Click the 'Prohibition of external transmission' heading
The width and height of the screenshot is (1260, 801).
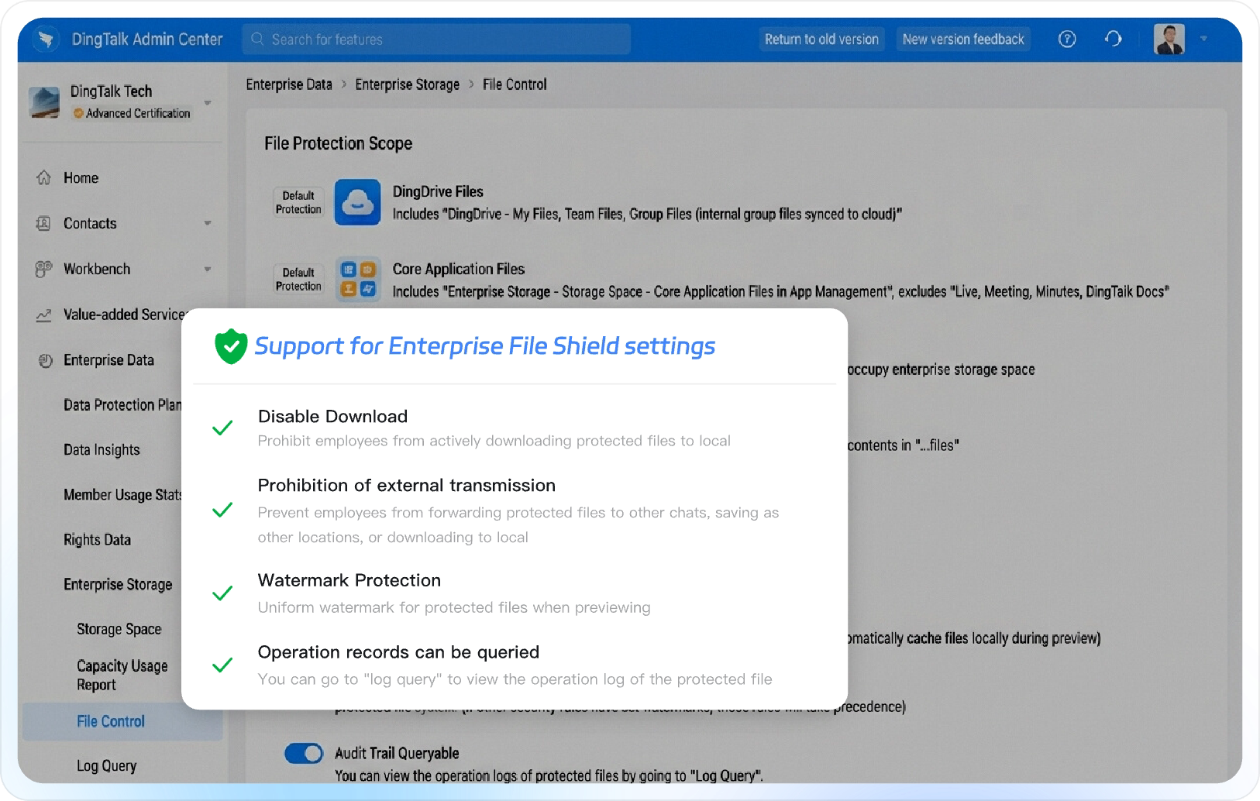(407, 485)
